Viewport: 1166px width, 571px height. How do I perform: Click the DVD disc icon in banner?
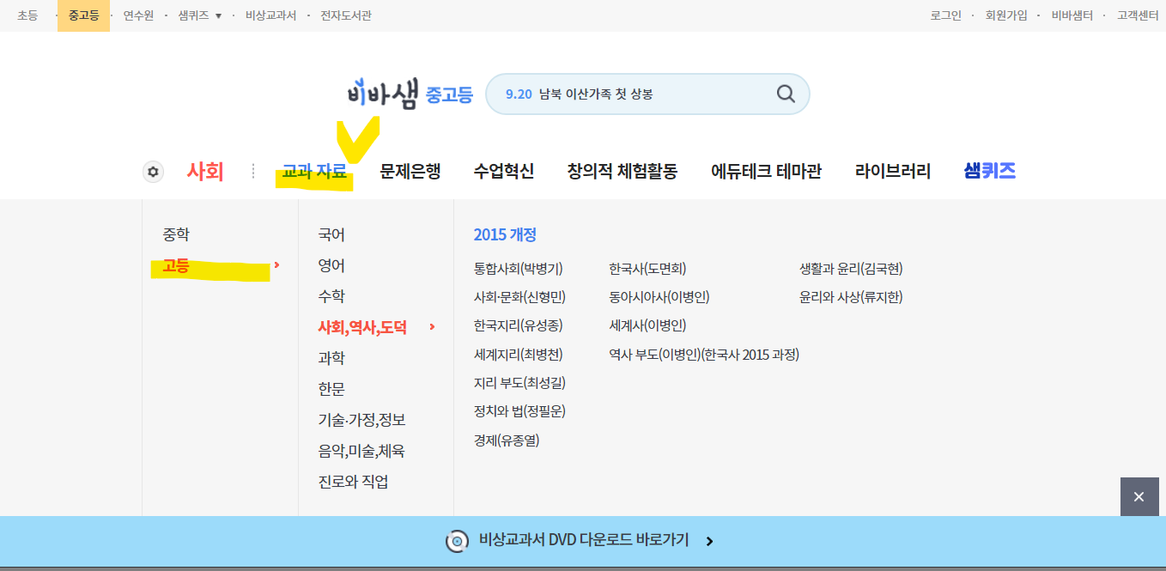(x=458, y=541)
